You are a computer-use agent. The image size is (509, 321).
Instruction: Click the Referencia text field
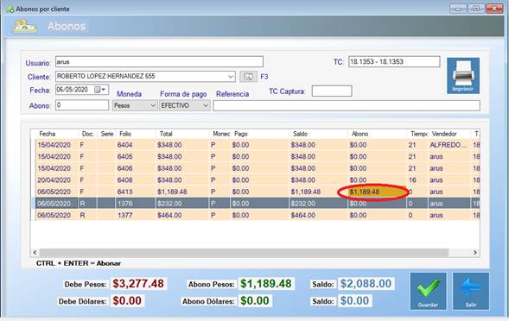[347, 105]
